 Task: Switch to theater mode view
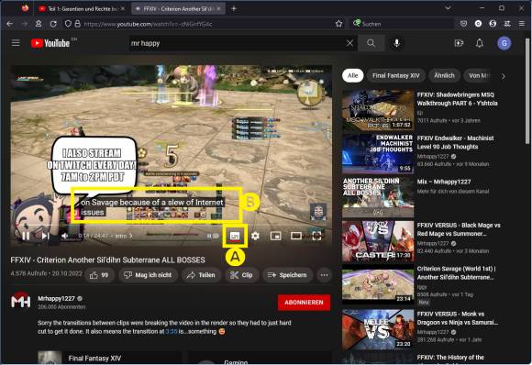tap(296, 236)
